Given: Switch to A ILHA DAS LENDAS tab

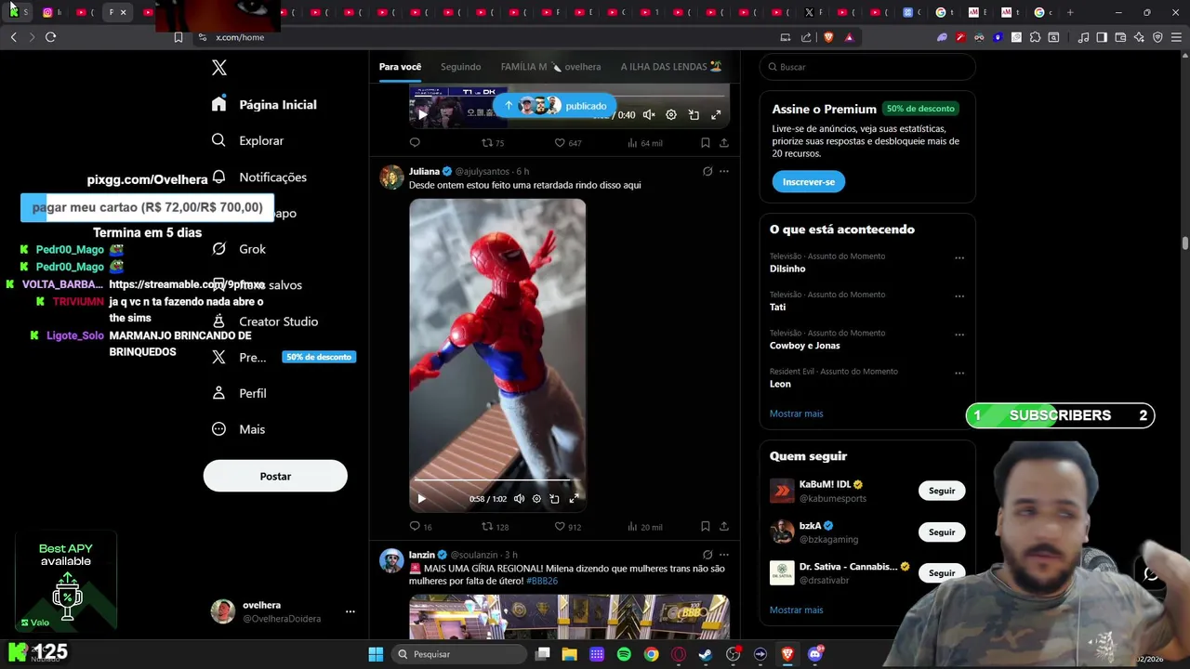Looking at the screenshot, I should click(x=671, y=67).
